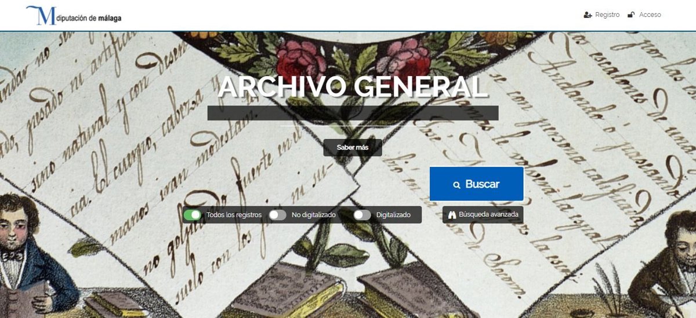The height and width of the screenshot is (318, 696).
Task: Click the ARCHIVO GENERAL heading
Action: pos(353,87)
